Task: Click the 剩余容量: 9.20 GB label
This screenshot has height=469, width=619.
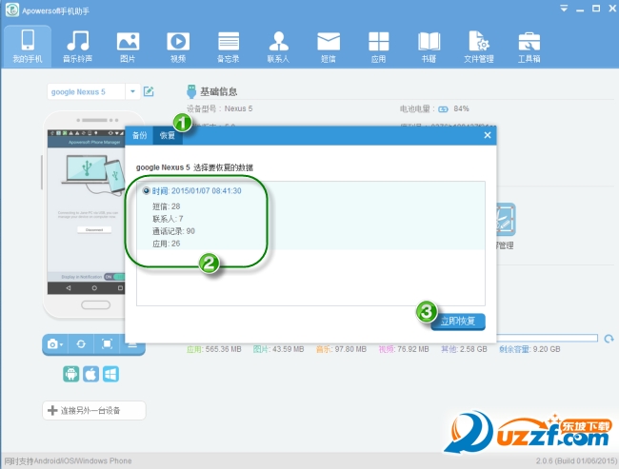Action: coord(529,349)
